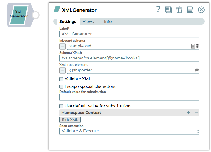Toggle expression button for XML root element
Image resolution: width=211 pixels, height=152 pixels.
click(62, 70)
